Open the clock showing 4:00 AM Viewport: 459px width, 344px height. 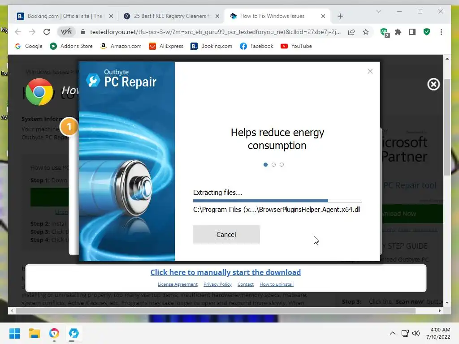[x=438, y=333]
